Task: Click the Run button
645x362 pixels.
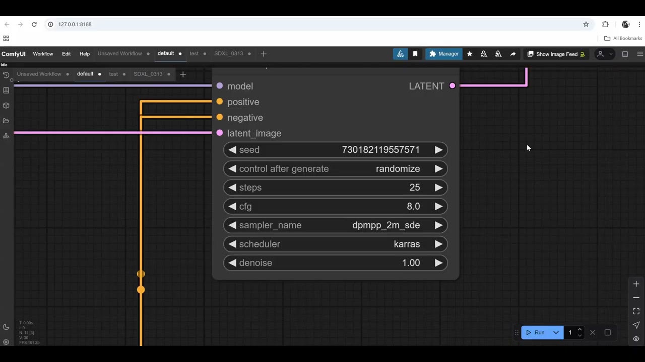Action: point(536,332)
